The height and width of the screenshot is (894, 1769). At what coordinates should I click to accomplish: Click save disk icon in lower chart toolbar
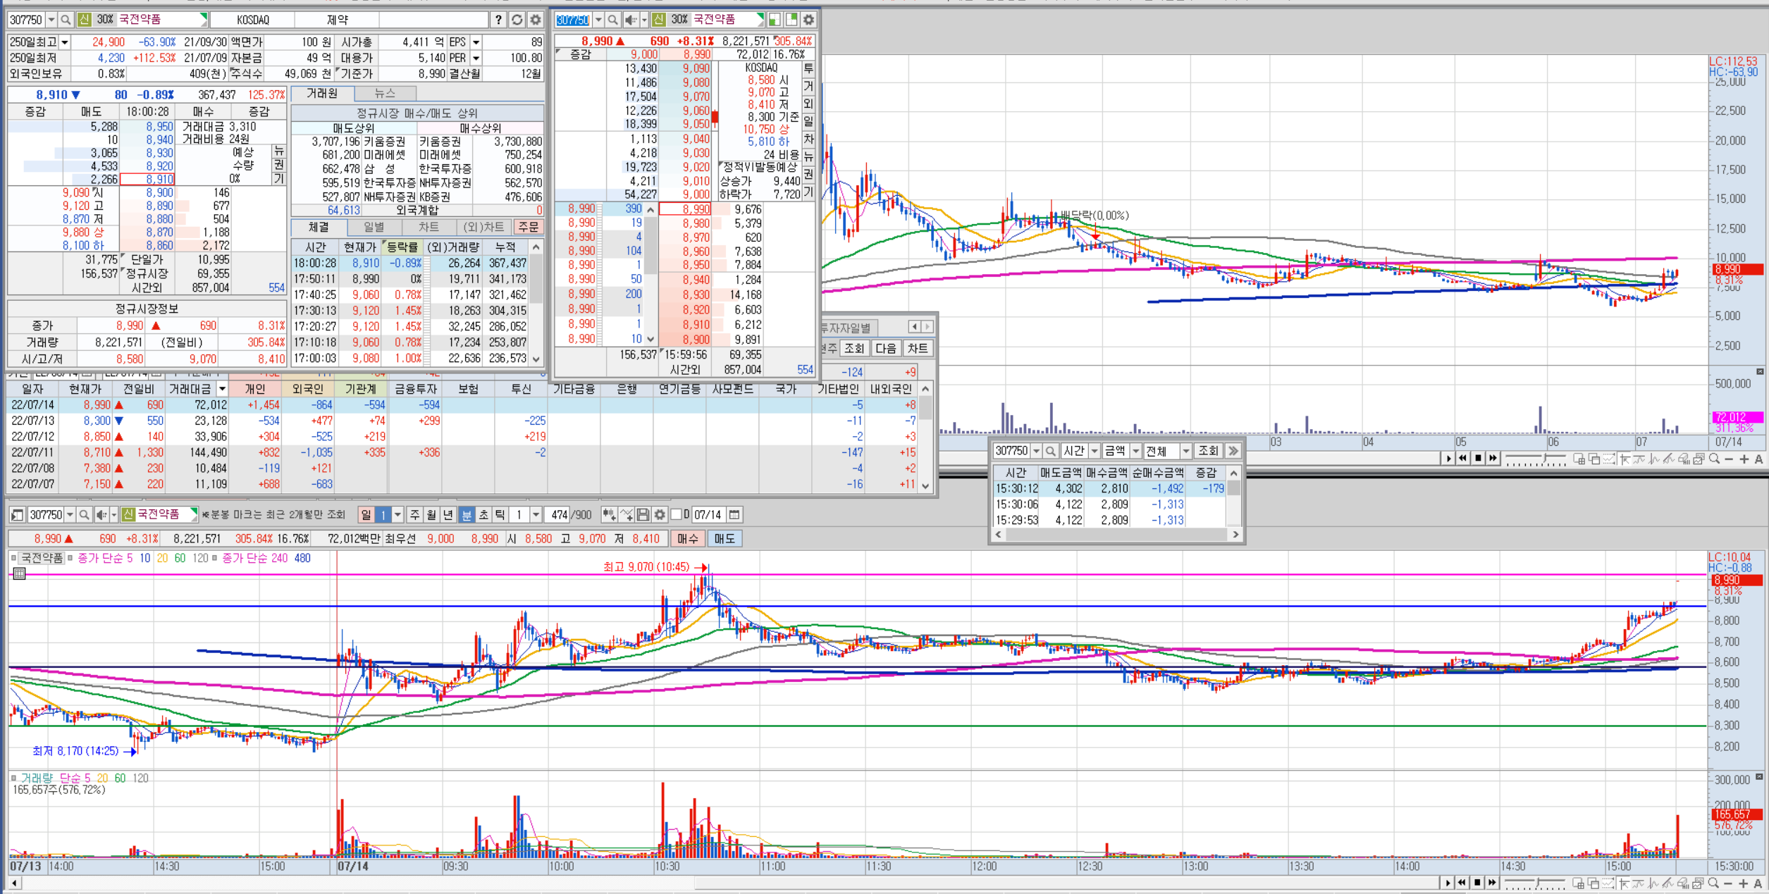(x=643, y=515)
